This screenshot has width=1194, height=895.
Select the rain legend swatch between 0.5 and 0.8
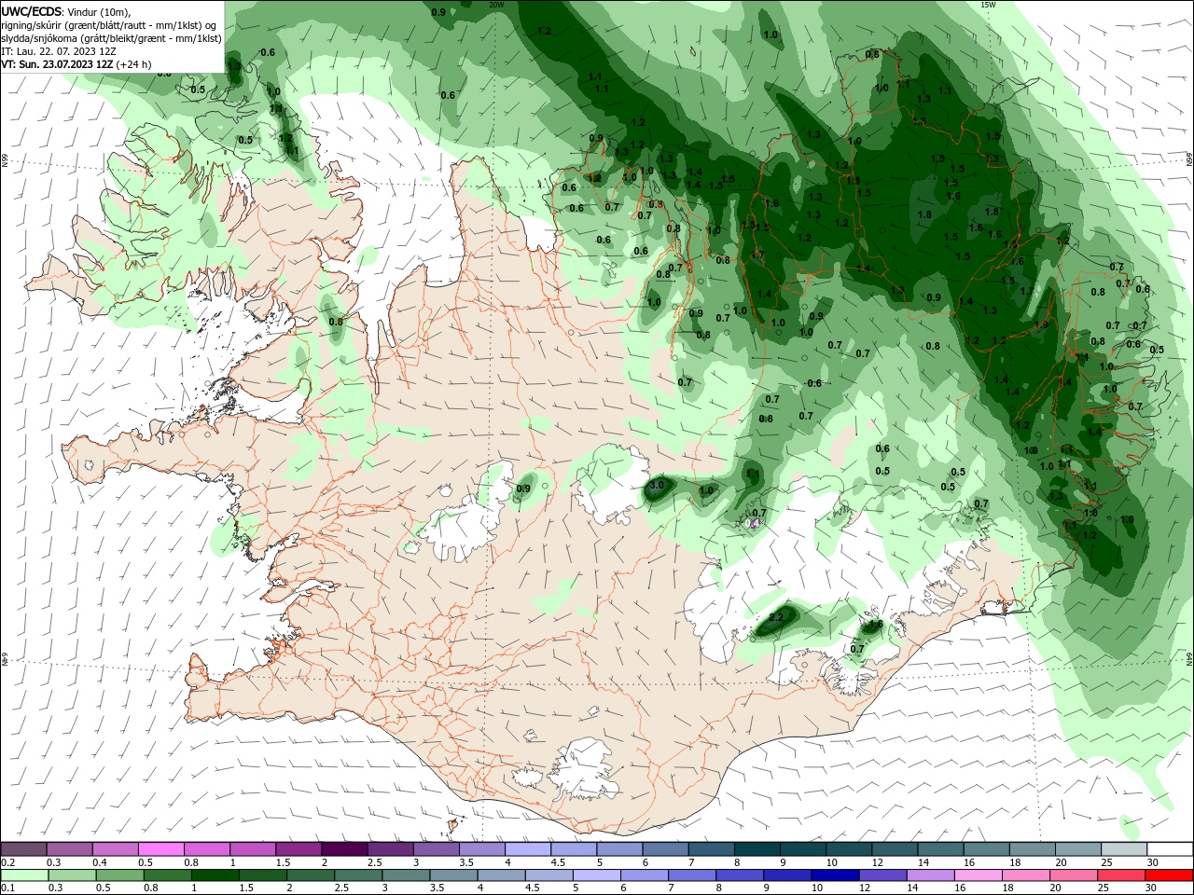point(119,875)
